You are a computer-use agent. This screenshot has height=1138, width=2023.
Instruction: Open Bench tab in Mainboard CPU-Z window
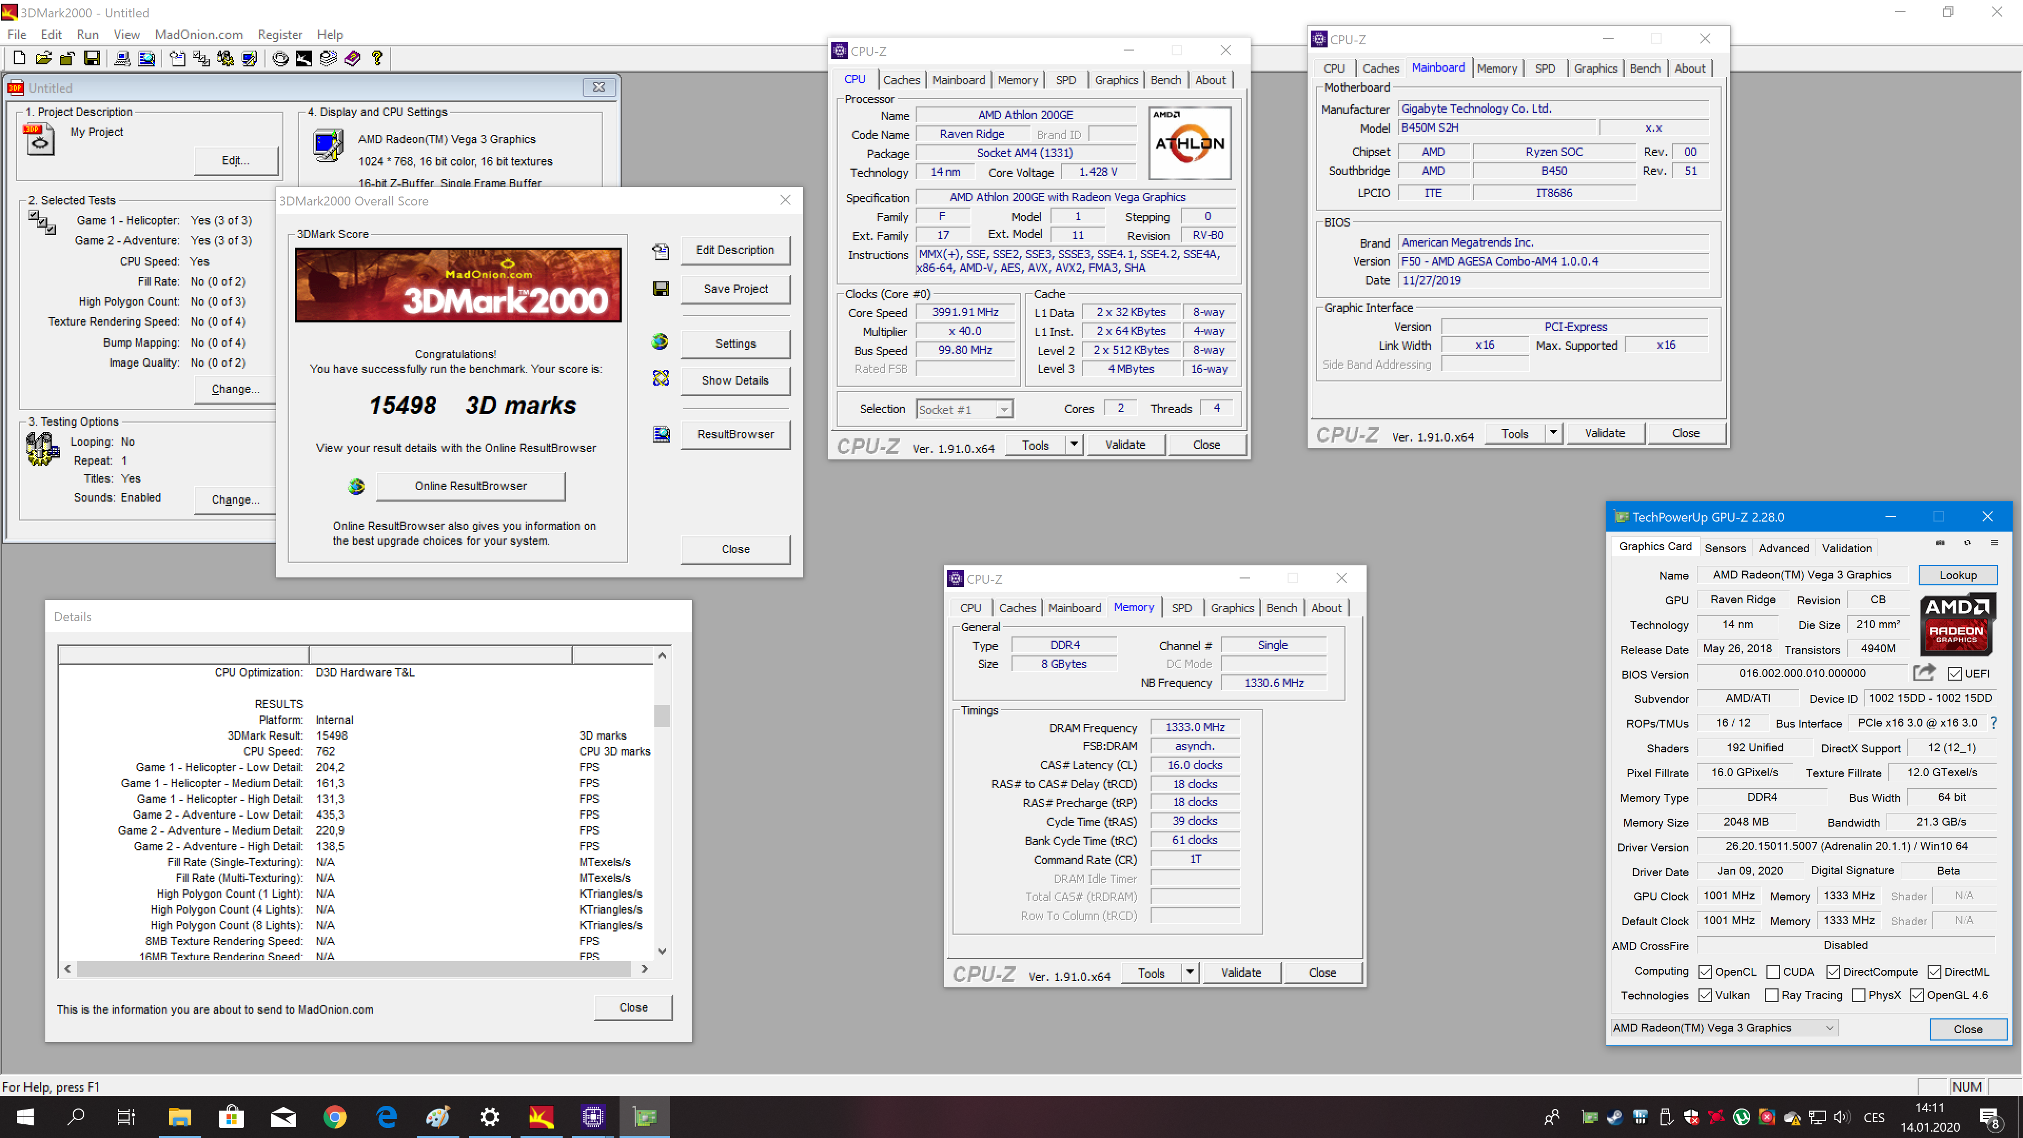click(1644, 68)
